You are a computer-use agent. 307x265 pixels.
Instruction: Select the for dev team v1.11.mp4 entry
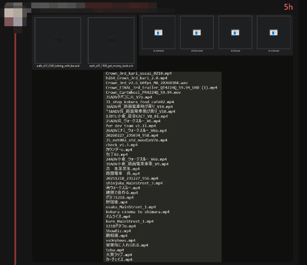131,126
